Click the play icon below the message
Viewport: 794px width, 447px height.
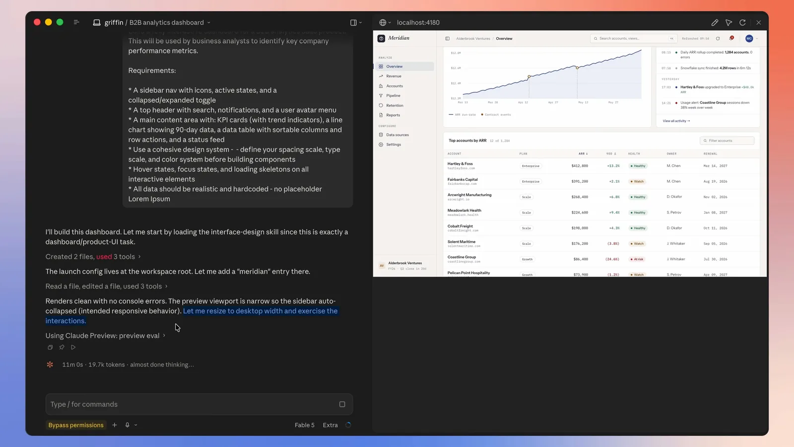pyautogui.click(x=73, y=347)
